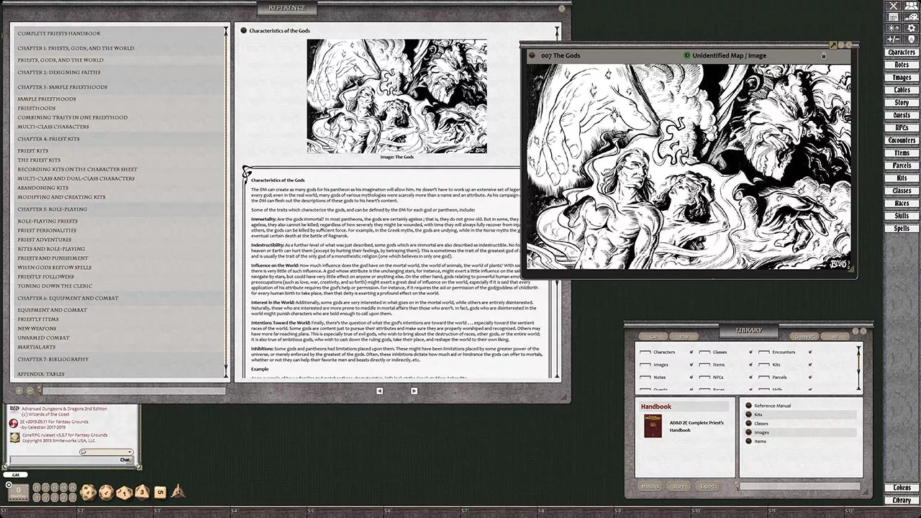Screen dimensions: 921x518
Task: Go to previous reference page arrow
Action: coord(380,391)
